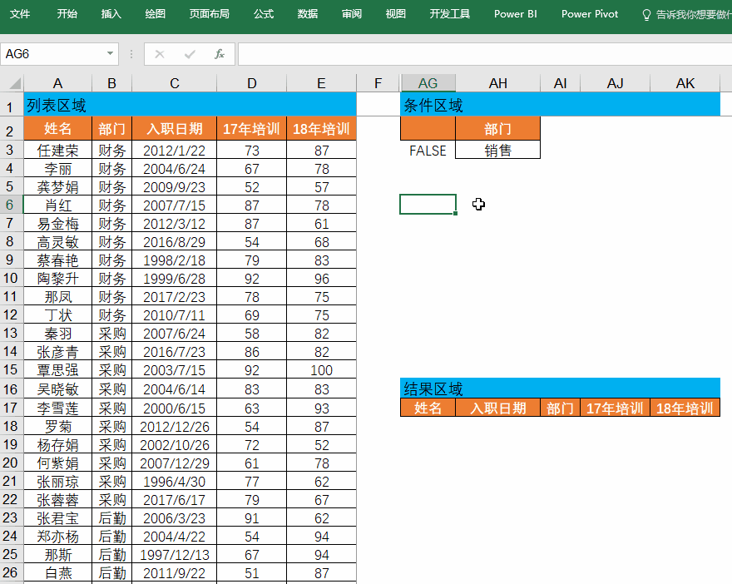
Task: Expand the Name Box dropdown arrow
Action: pyautogui.click(x=111, y=54)
